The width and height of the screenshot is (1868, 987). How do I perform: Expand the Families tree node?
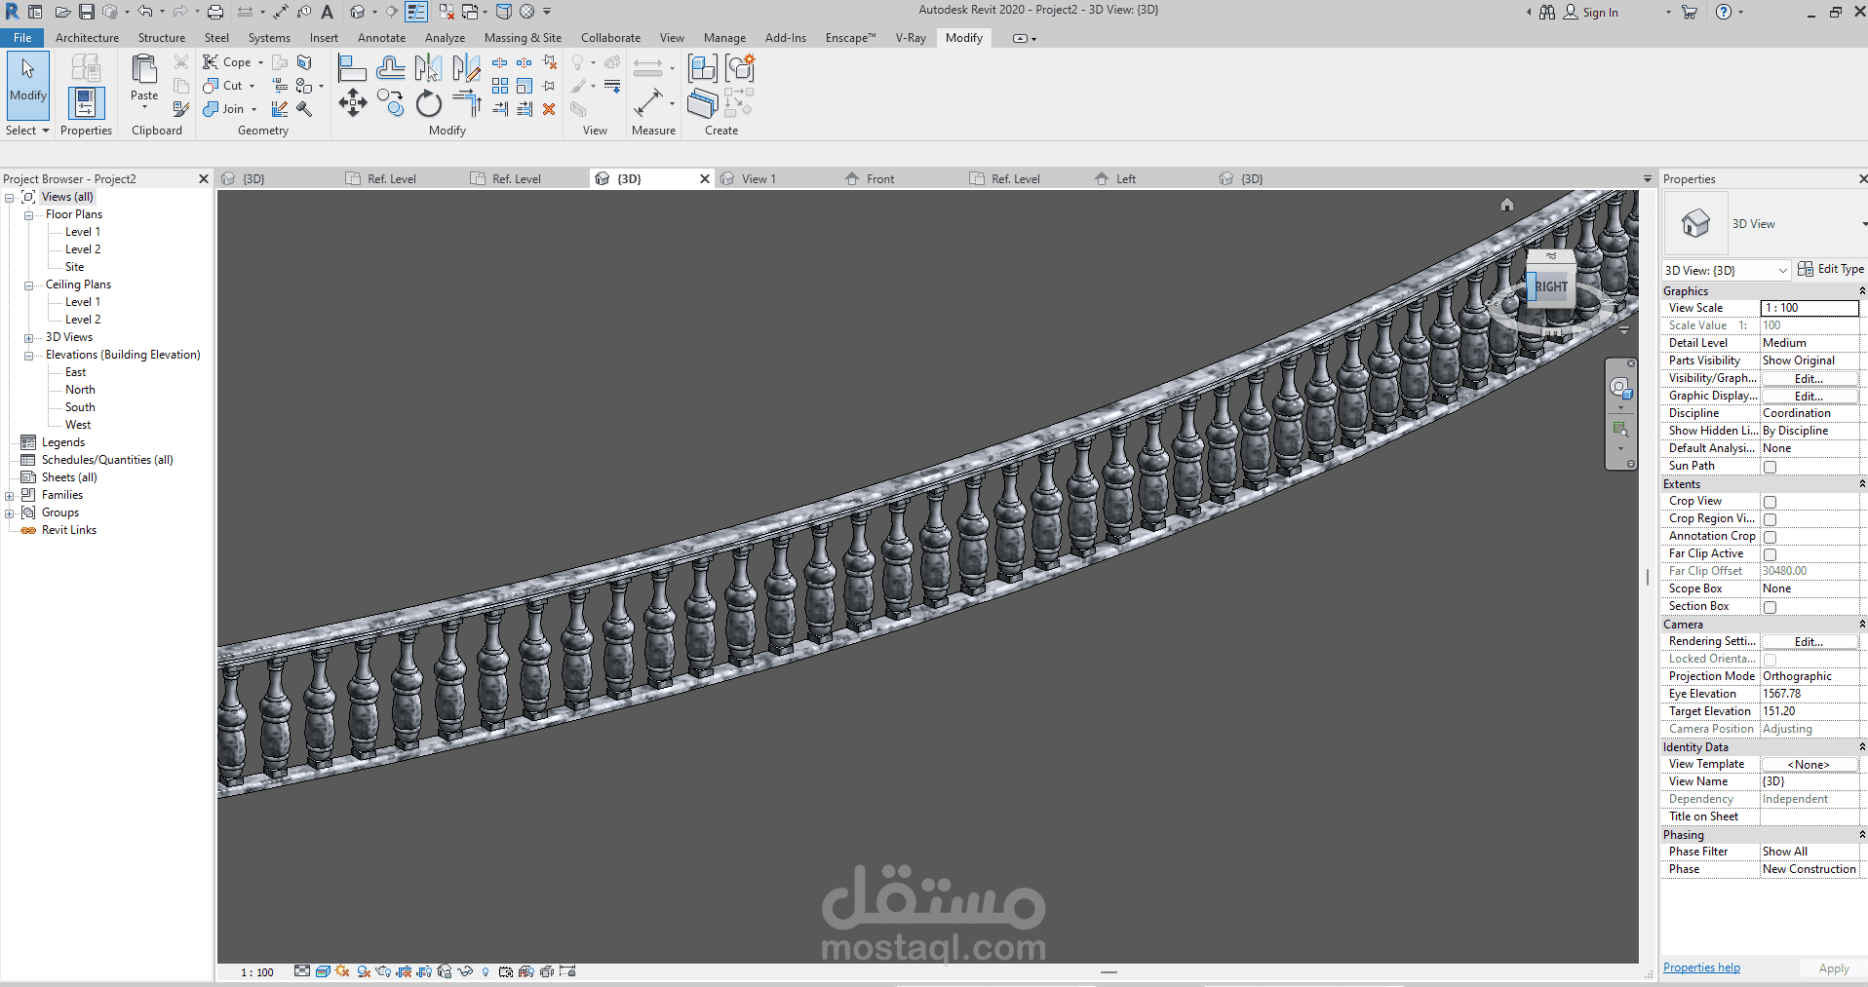coord(10,496)
